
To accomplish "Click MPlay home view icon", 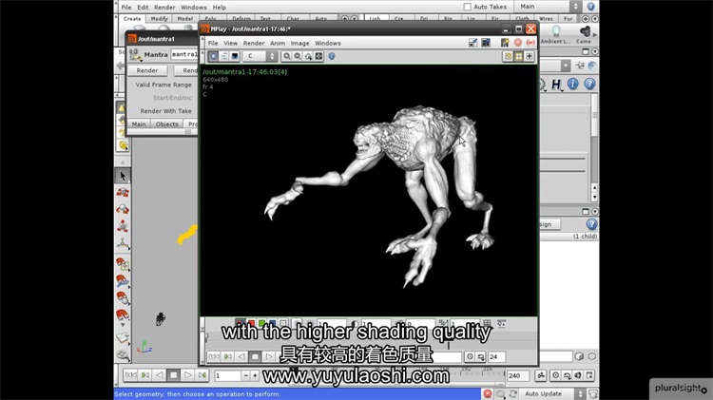I will pyautogui.click(x=308, y=56).
